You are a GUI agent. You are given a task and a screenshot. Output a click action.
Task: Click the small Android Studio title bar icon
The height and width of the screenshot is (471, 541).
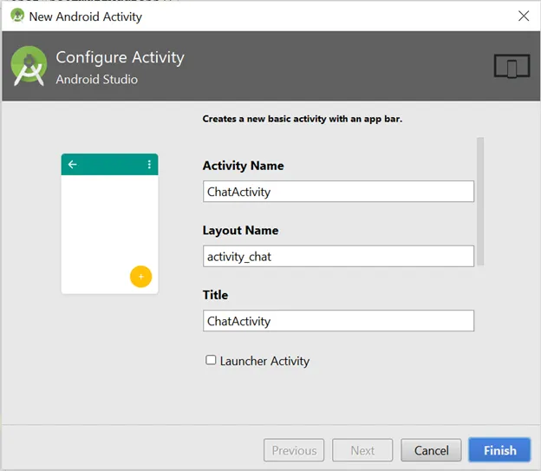point(17,16)
